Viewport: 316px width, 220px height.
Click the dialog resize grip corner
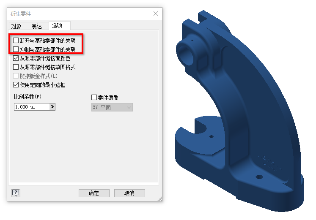tap(160, 199)
